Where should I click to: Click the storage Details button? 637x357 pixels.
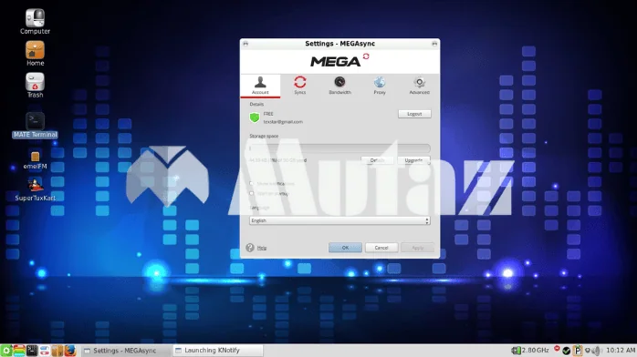(377, 160)
